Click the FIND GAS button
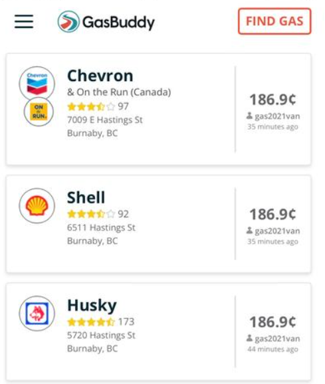 point(274,21)
